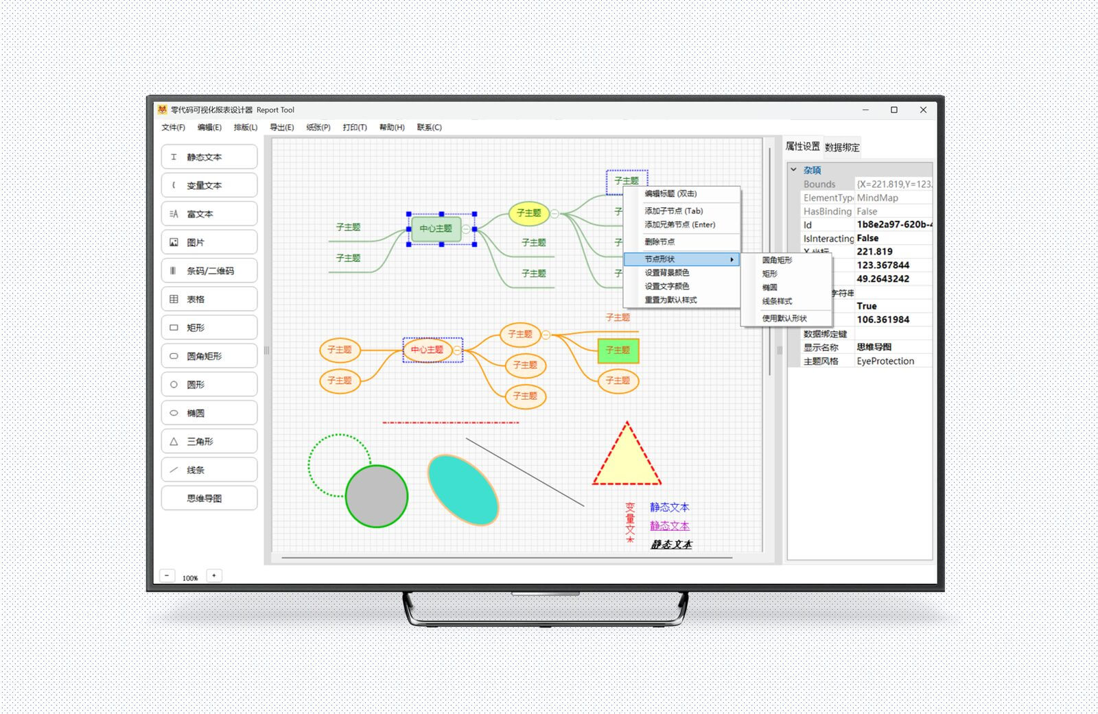Insert a 表格 table element
This screenshot has height=714, width=1098.
pos(209,299)
